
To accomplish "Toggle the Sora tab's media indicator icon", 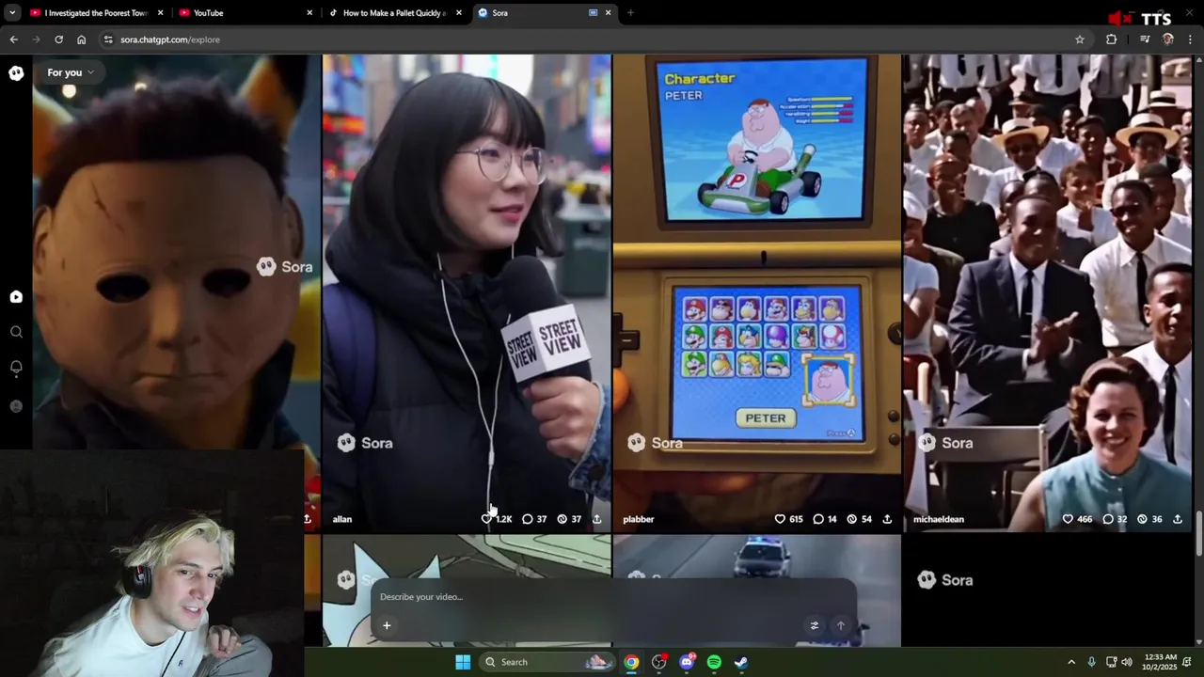I will pos(594,13).
